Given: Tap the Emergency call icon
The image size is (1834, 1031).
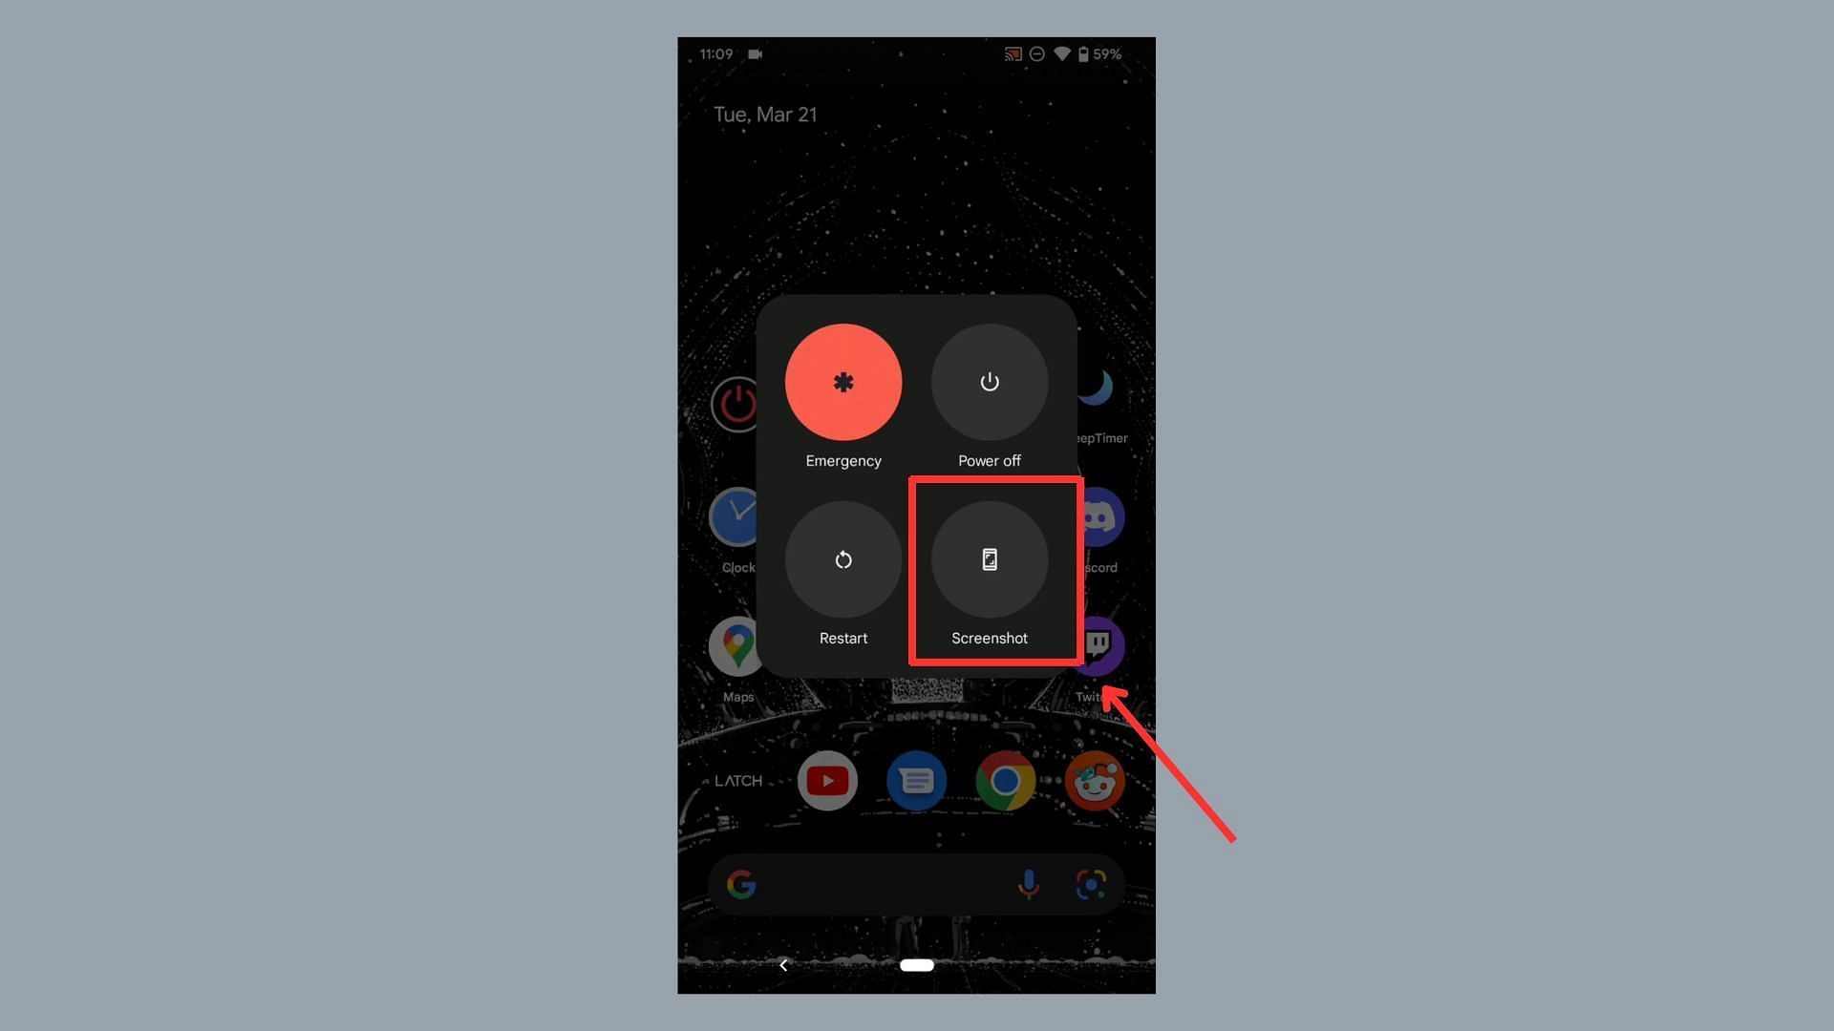Looking at the screenshot, I should (842, 382).
